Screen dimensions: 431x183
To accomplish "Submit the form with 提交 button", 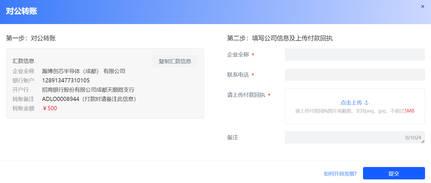I will 394,173.
